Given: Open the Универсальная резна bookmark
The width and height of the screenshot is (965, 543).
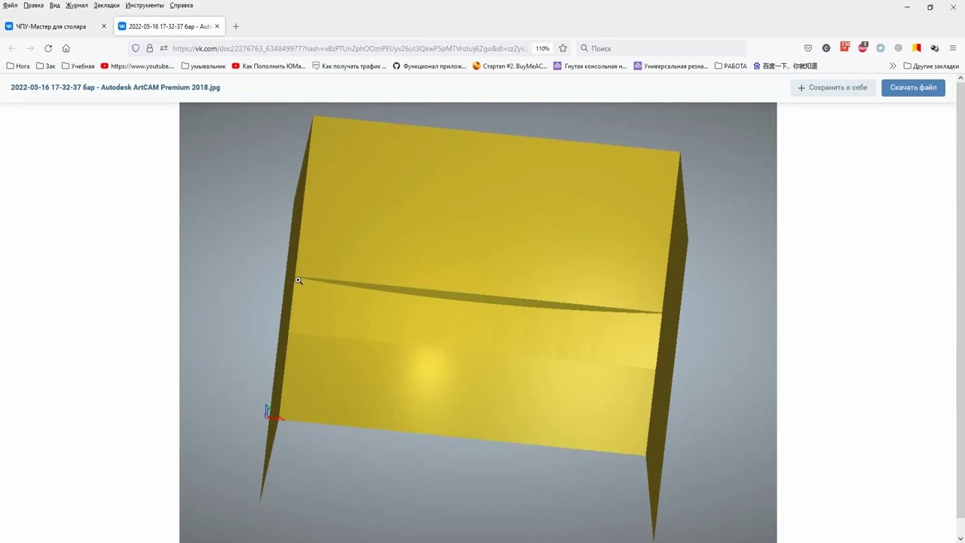Looking at the screenshot, I should coord(671,66).
